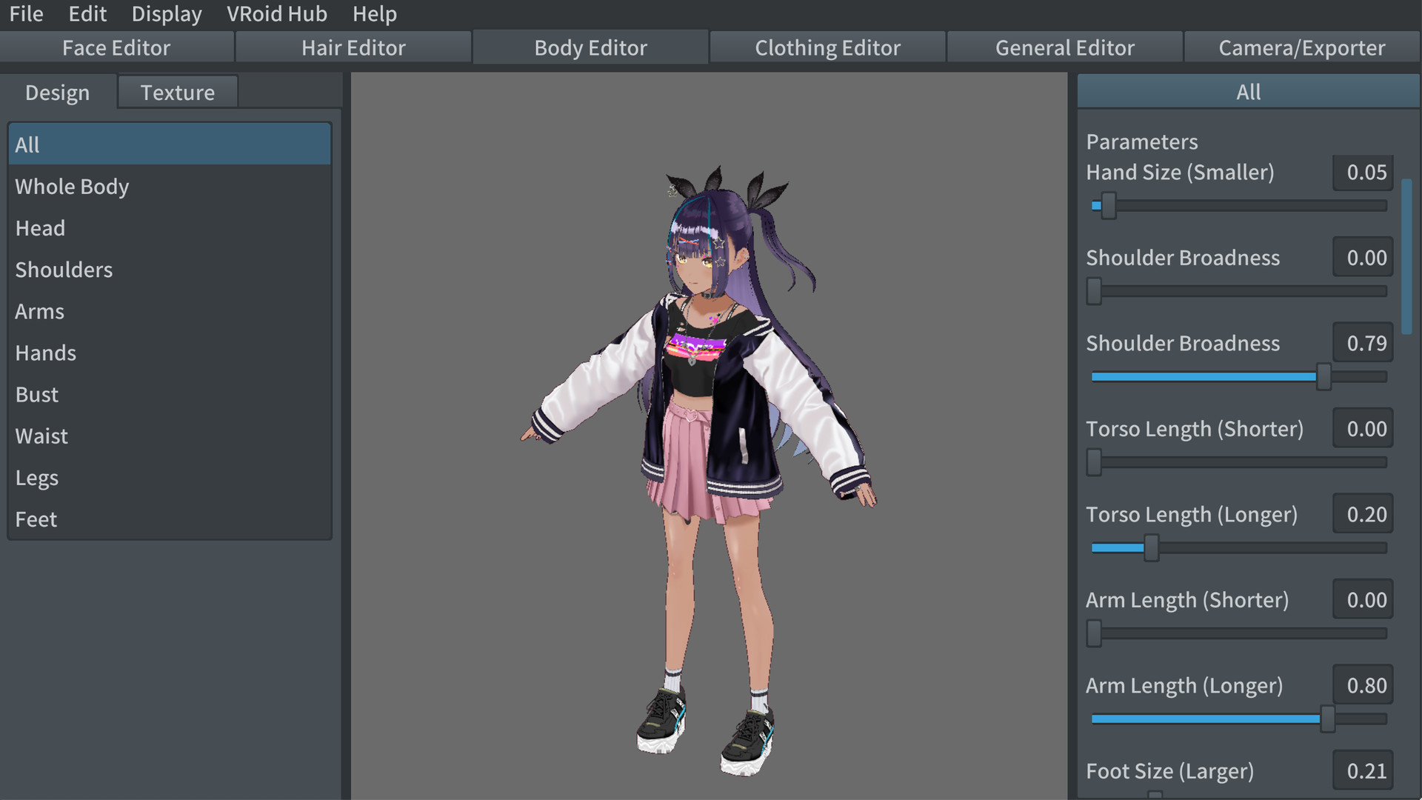This screenshot has width=1422, height=800.
Task: Switch to the General Editor tab
Action: (x=1064, y=47)
